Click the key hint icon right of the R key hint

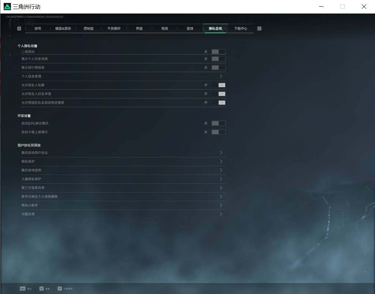(x=60, y=289)
